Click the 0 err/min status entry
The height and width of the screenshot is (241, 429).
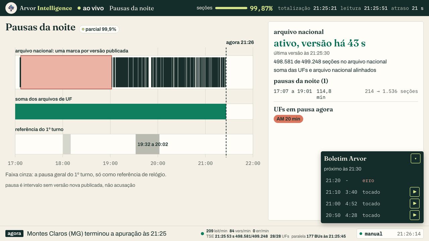tap(261, 231)
